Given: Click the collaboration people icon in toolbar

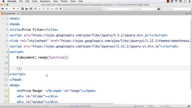Looking at the screenshot, I should pyautogui.click(x=52, y=9).
